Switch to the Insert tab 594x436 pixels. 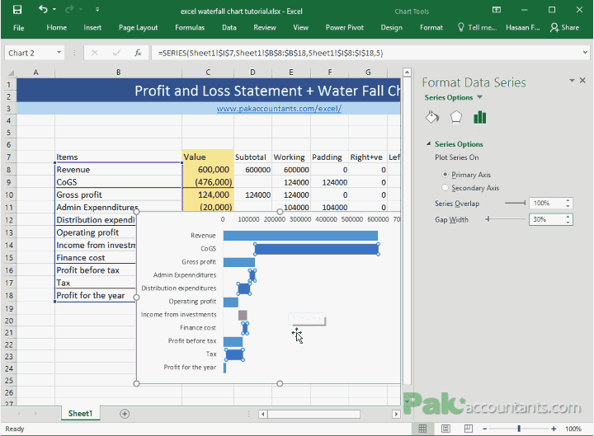coord(92,28)
